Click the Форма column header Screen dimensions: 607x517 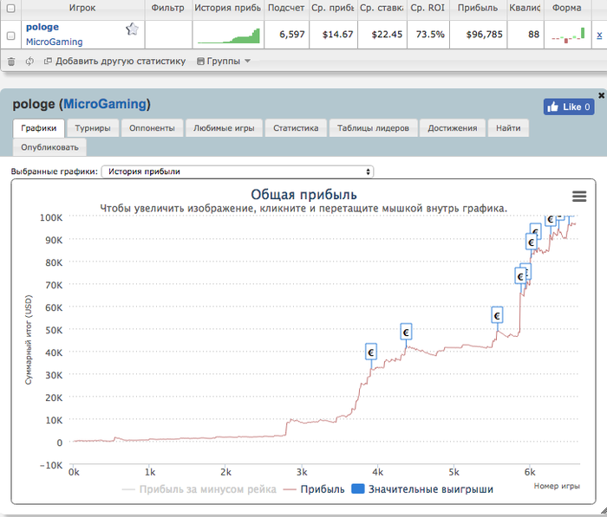coord(567,8)
